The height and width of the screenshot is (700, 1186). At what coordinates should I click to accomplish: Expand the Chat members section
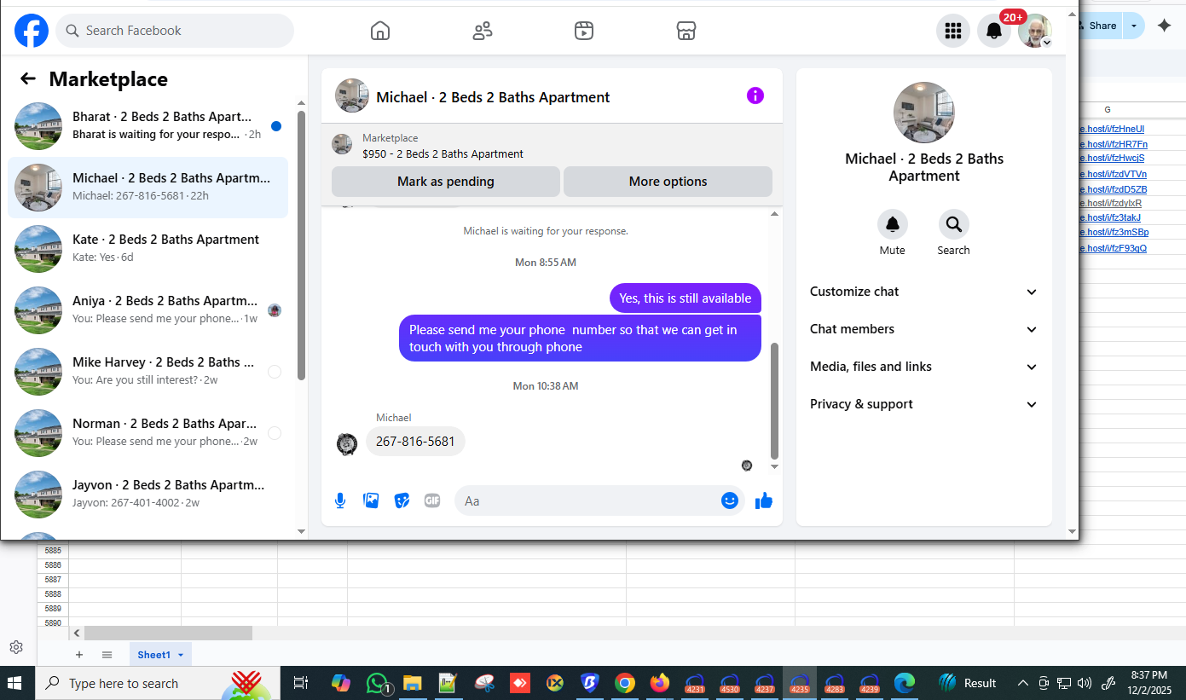(924, 329)
